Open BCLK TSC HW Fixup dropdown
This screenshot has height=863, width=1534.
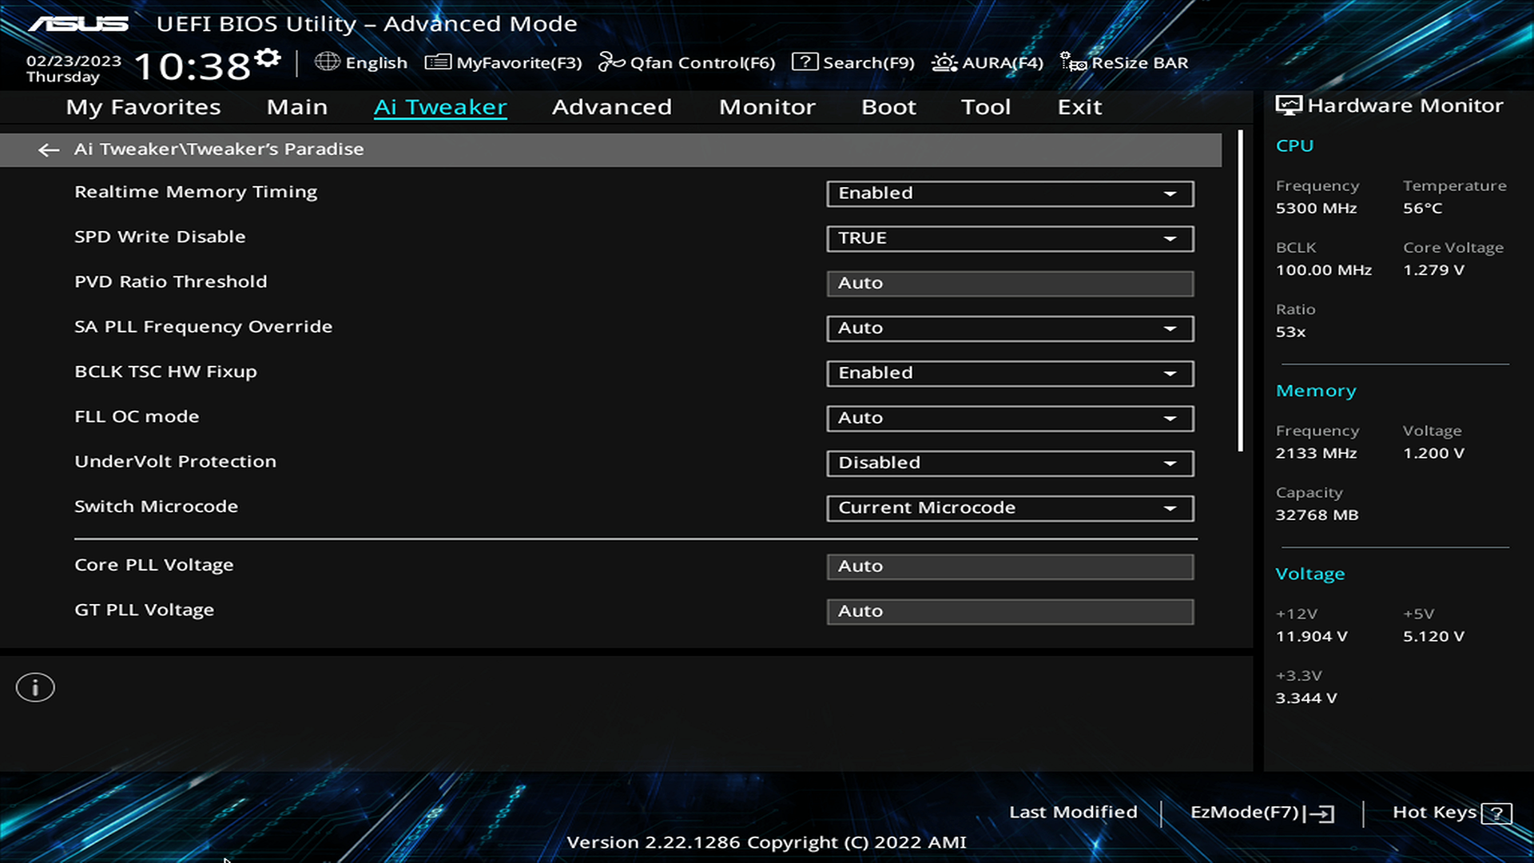(1010, 373)
